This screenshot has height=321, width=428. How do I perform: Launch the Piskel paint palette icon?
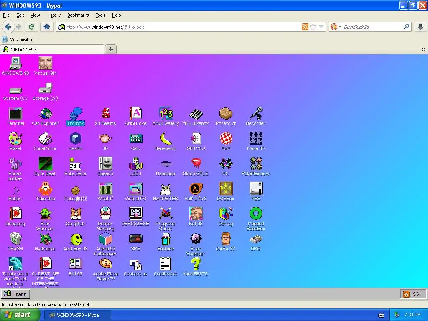[x=15, y=142]
